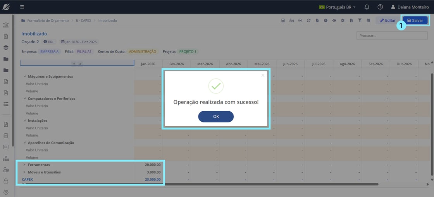Click the FILIAL A1 tag
Viewport: 434px width, 197px height.
point(84,52)
